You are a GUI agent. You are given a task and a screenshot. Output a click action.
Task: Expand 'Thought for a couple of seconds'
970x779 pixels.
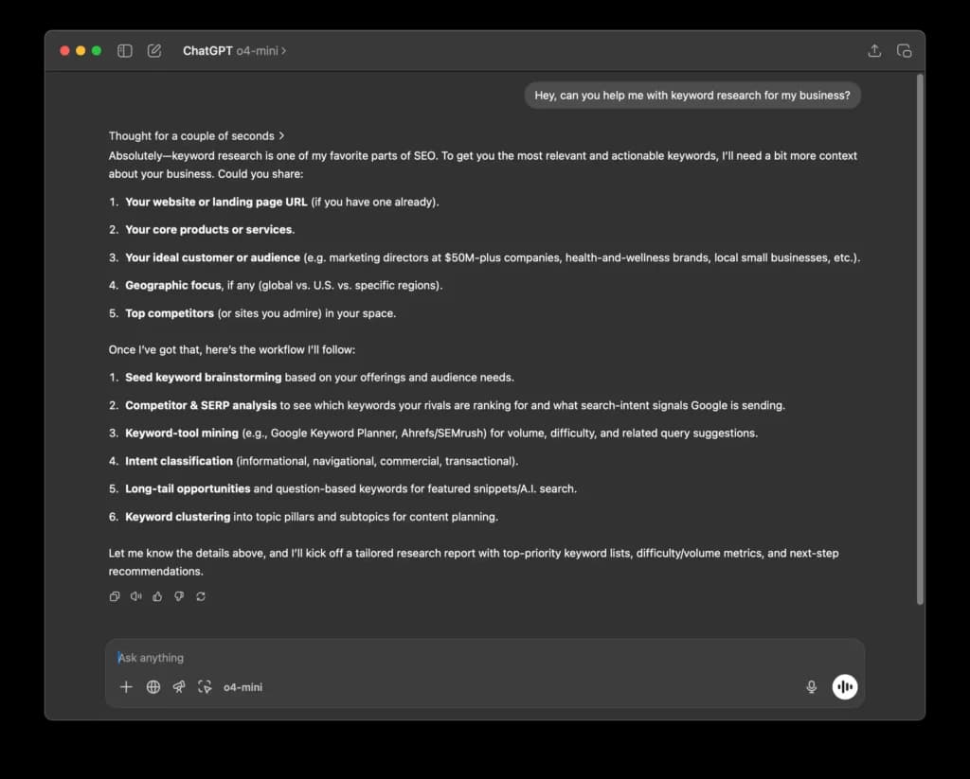coord(197,136)
